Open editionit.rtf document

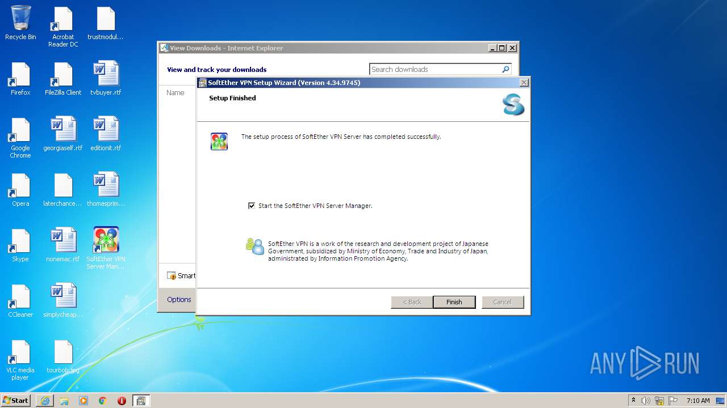pyautogui.click(x=106, y=134)
